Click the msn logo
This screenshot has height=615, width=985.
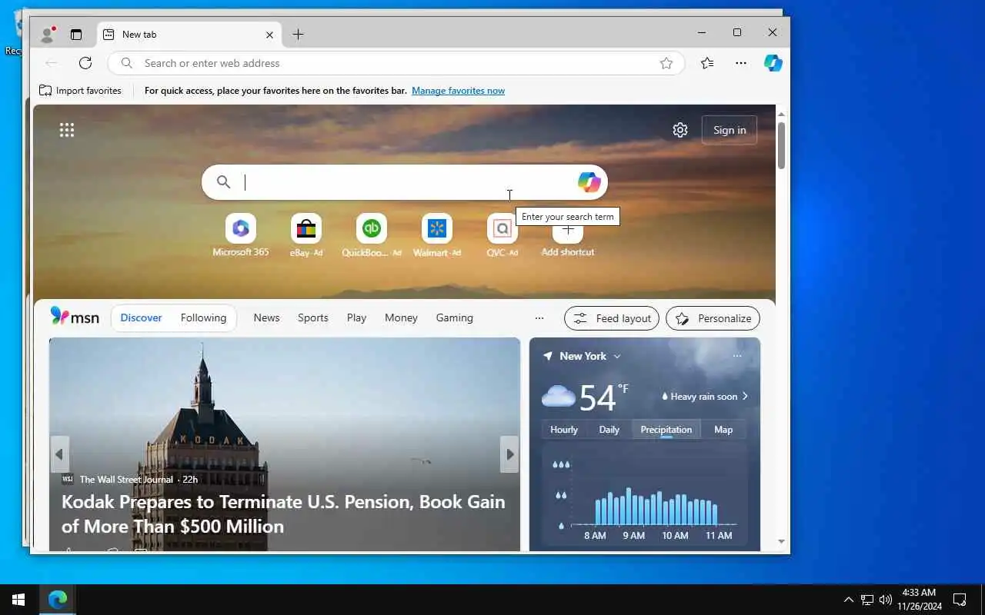tap(75, 317)
